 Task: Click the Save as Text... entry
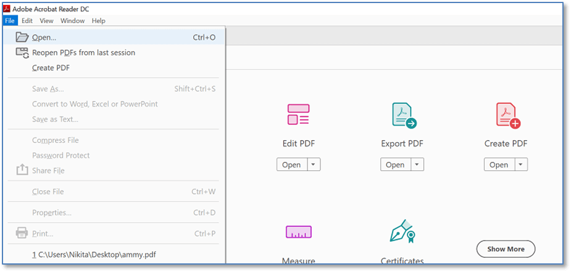point(114,119)
